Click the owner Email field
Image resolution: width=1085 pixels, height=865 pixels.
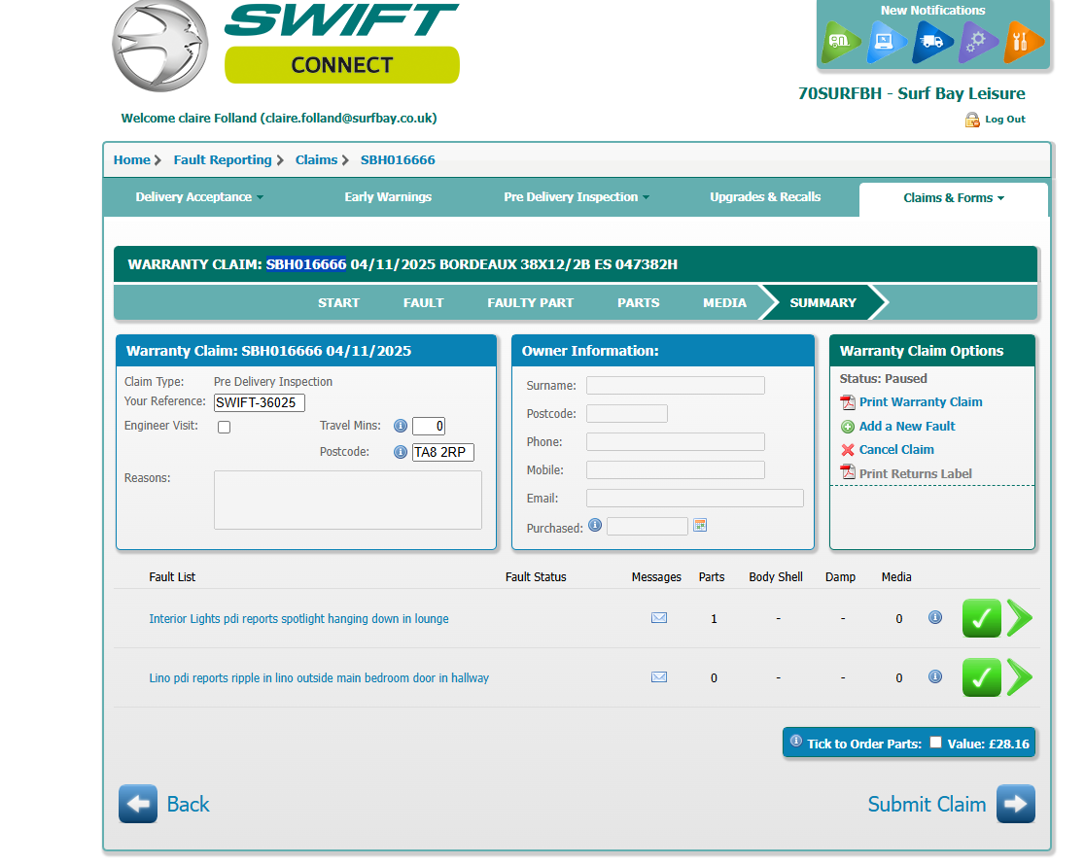[x=695, y=499]
